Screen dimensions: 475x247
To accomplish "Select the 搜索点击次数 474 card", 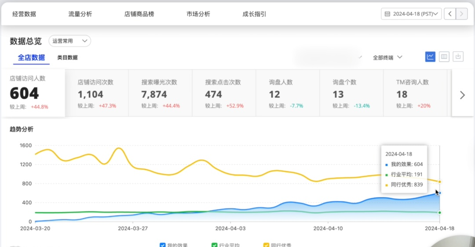I will click(224, 93).
